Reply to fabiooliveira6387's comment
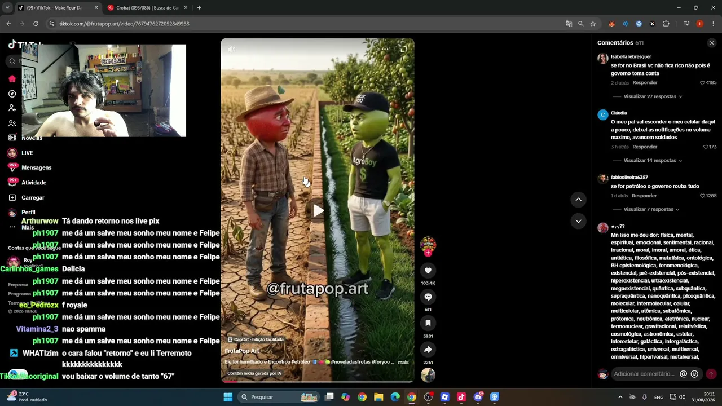Screen dimensions: 722x406 pos(644,196)
